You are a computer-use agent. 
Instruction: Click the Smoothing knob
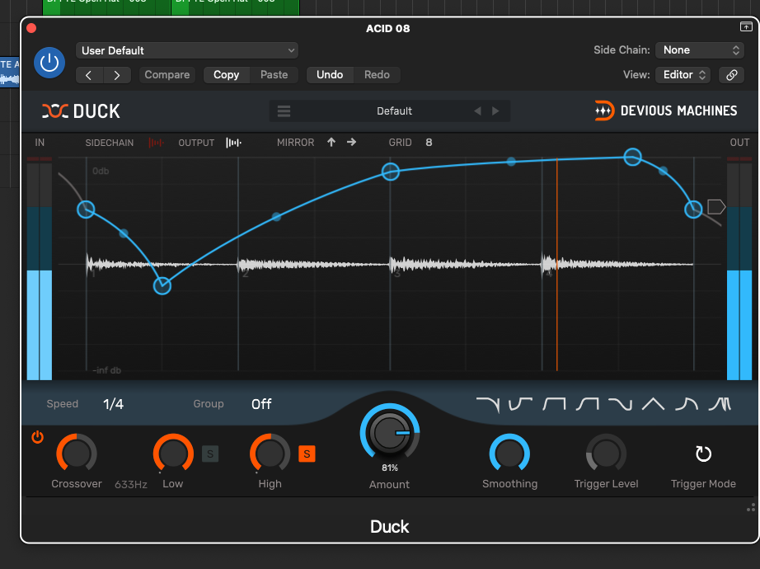(x=509, y=454)
